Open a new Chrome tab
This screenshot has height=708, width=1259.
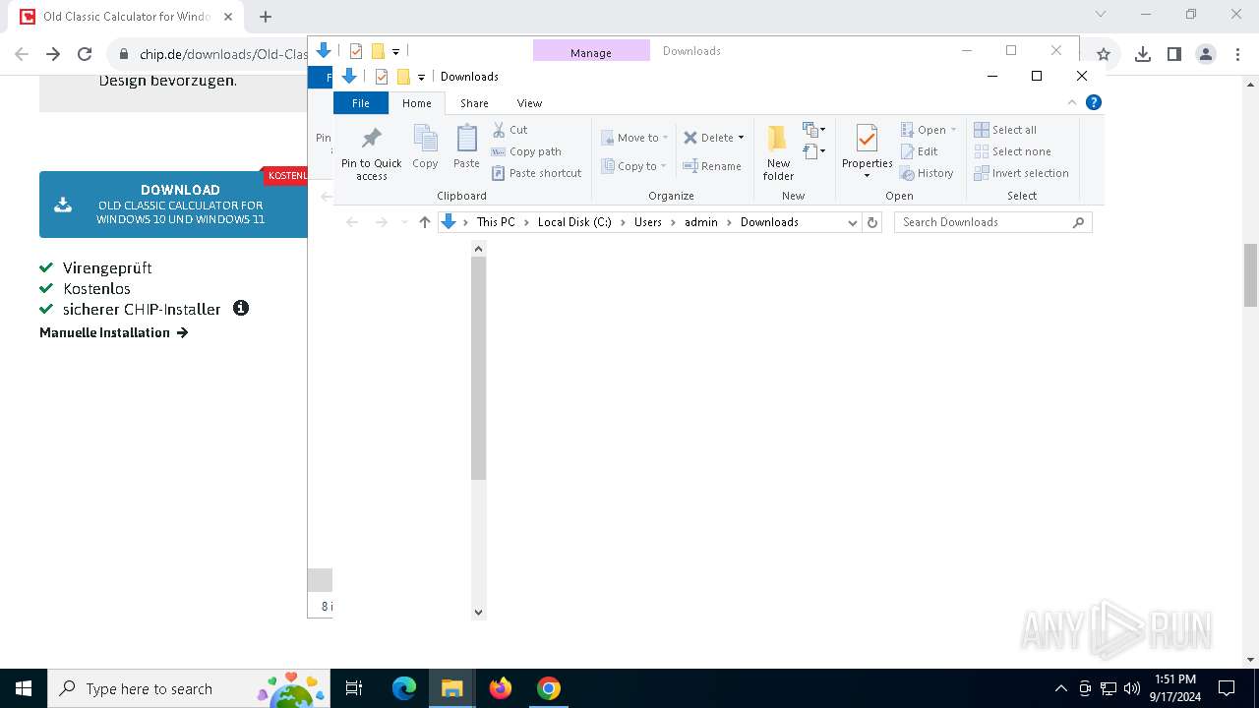coord(266,17)
